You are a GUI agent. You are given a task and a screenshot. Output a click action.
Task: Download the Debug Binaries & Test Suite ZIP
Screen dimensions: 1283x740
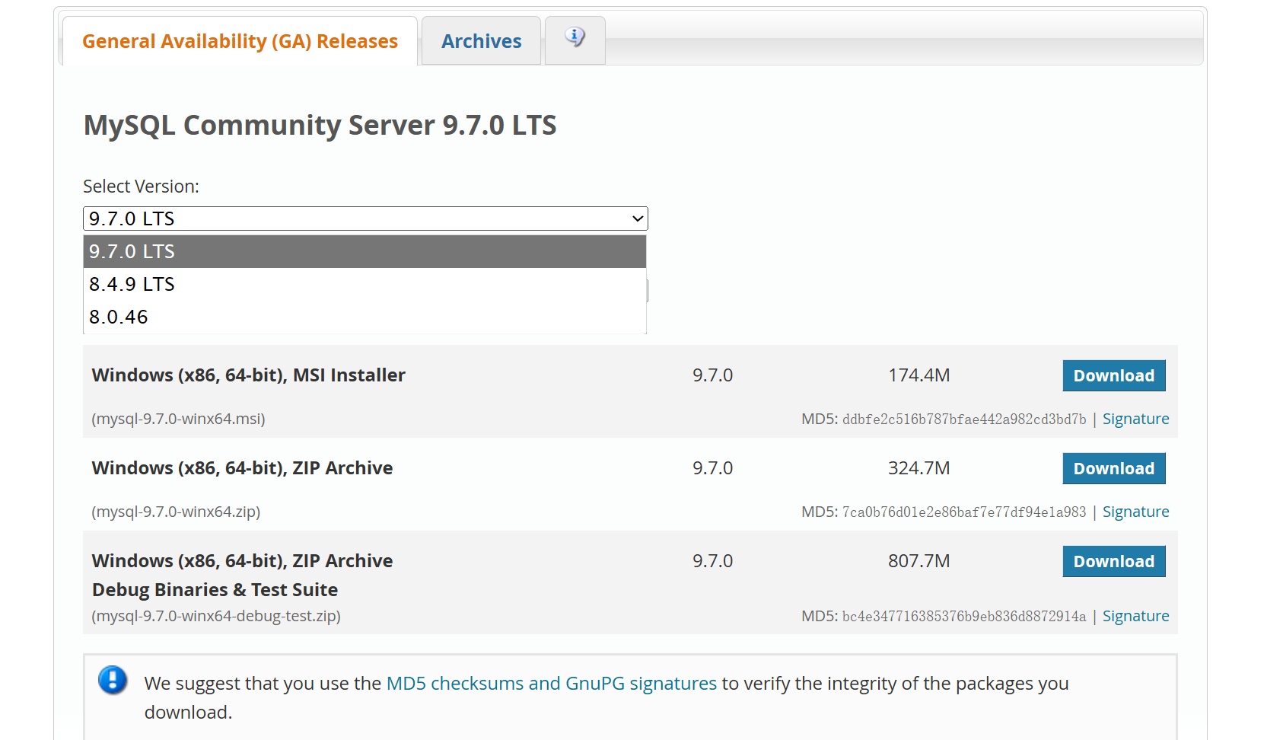[x=1114, y=561]
